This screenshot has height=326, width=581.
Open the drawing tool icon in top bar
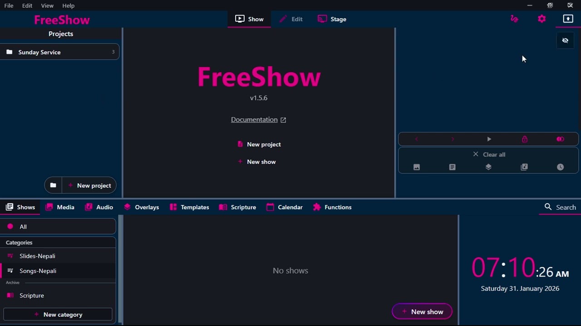coord(514,19)
